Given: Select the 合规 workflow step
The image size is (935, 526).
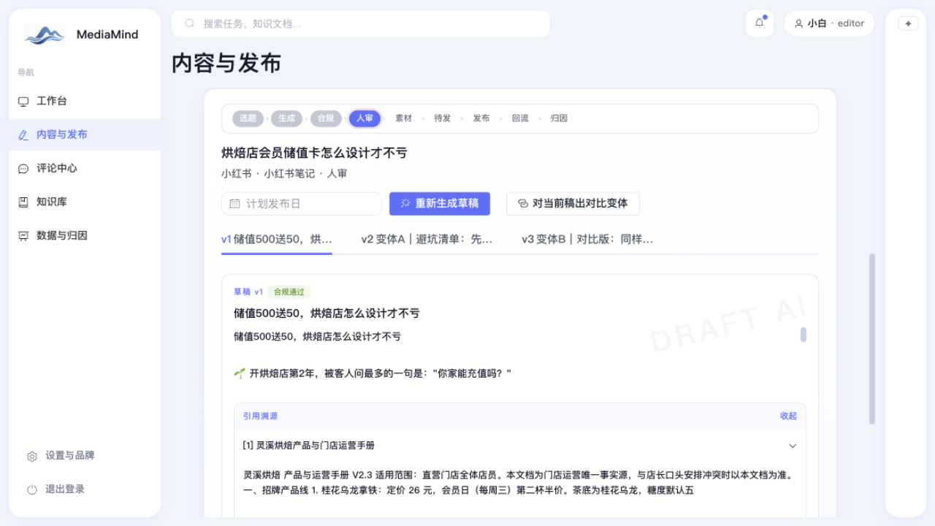Looking at the screenshot, I should (x=326, y=118).
